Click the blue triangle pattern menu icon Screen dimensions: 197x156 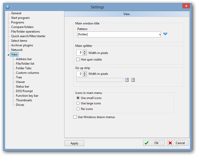point(165,34)
